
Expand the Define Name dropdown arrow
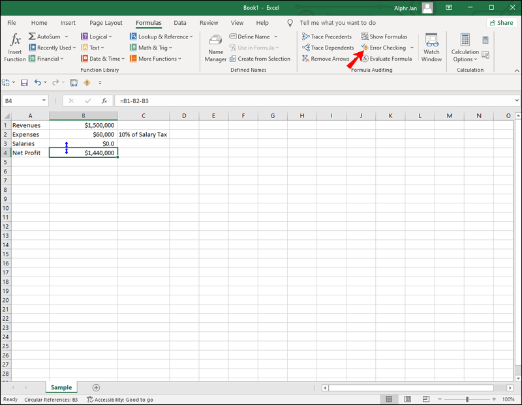pos(275,37)
